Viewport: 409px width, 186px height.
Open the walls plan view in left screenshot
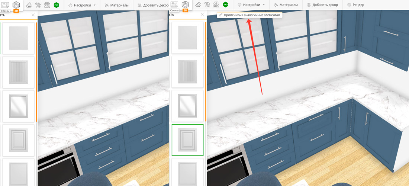(5, 4)
